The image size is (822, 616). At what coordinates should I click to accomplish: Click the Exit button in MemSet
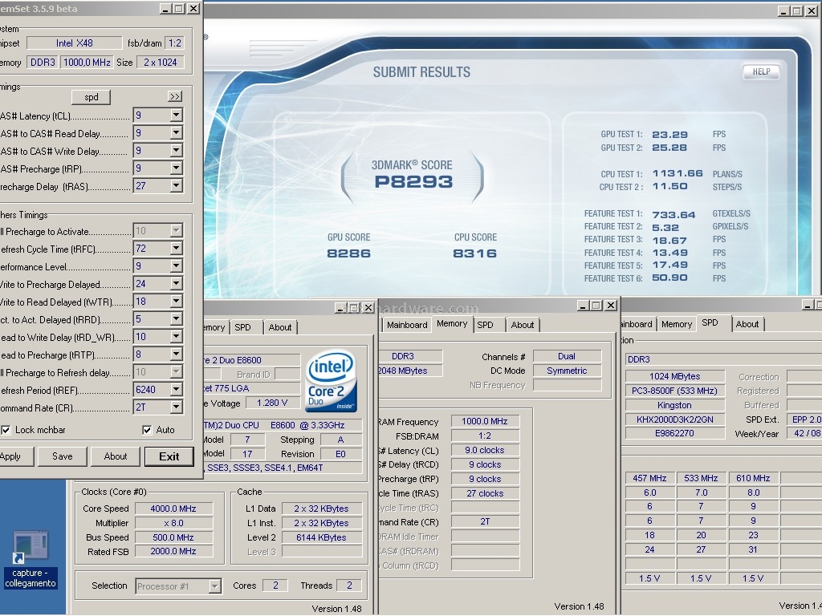[x=169, y=456]
